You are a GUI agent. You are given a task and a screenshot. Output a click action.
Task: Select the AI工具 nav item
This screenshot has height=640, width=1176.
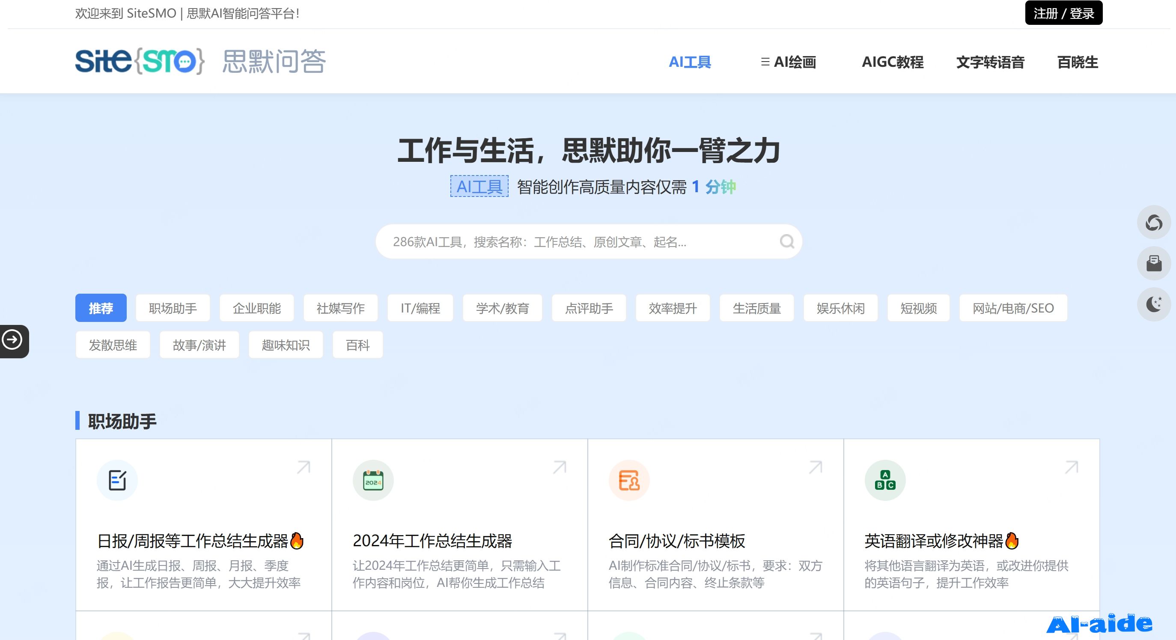(690, 62)
